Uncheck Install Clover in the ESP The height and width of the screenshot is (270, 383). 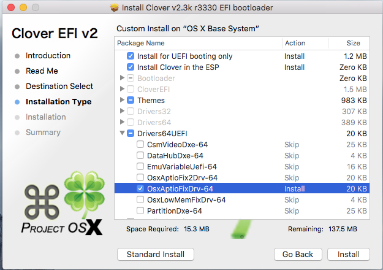[x=131, y=67]
